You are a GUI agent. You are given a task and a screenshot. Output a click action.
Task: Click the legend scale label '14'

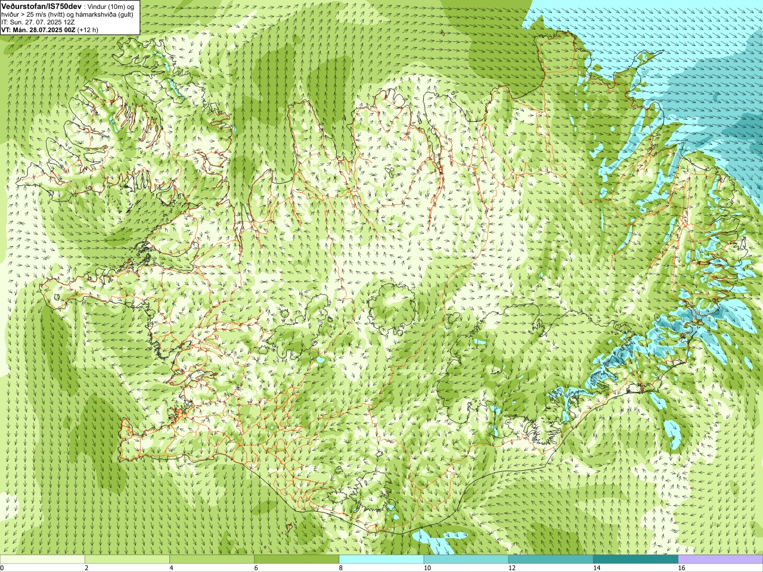pos(597,568)
